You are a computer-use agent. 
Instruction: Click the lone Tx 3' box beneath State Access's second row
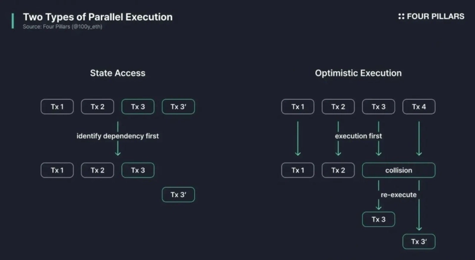178,195
